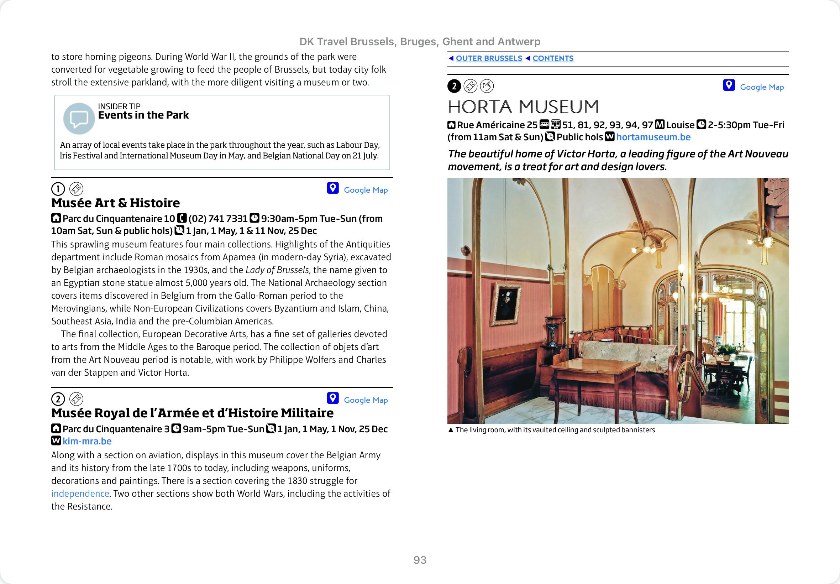Click the Insider Tip speech bubble icon
The height and width of the screenshot is (584, 840).
[79, 118]
